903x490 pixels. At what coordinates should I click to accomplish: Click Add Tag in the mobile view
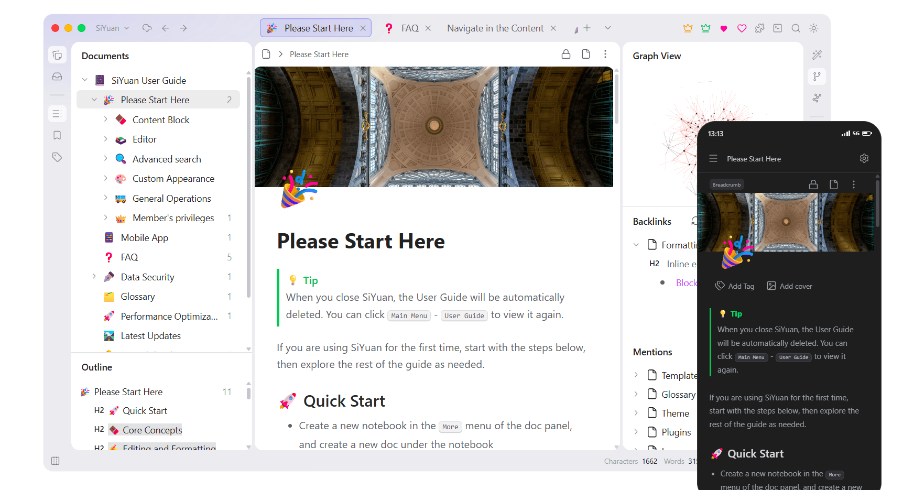click(x=735, y=286)
